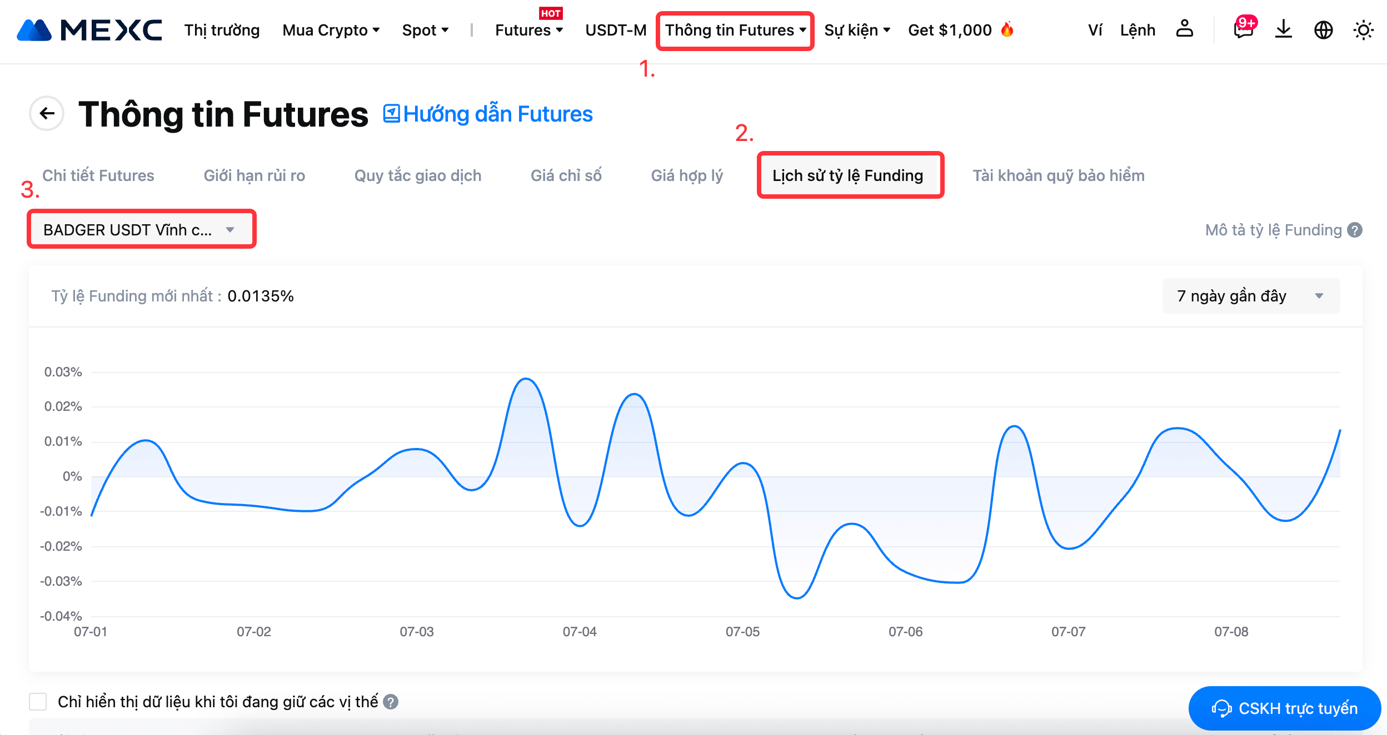Image resolution: width=1387 pixels, height=735 pixels.
Task: Open CSKH trực tuyến chat button
Action: (x=1284, y=708)
